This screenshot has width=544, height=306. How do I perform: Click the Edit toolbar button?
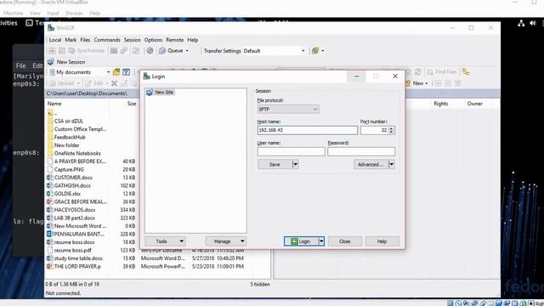(x=96, y=83)
